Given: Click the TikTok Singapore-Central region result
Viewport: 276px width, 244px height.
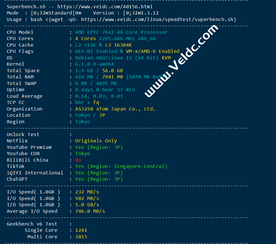Looking at the screenshot, I should (121, 166).
